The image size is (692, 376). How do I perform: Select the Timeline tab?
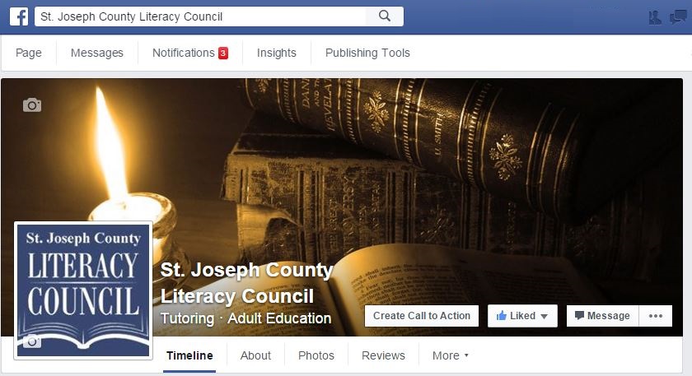click(x=189, y=355)
